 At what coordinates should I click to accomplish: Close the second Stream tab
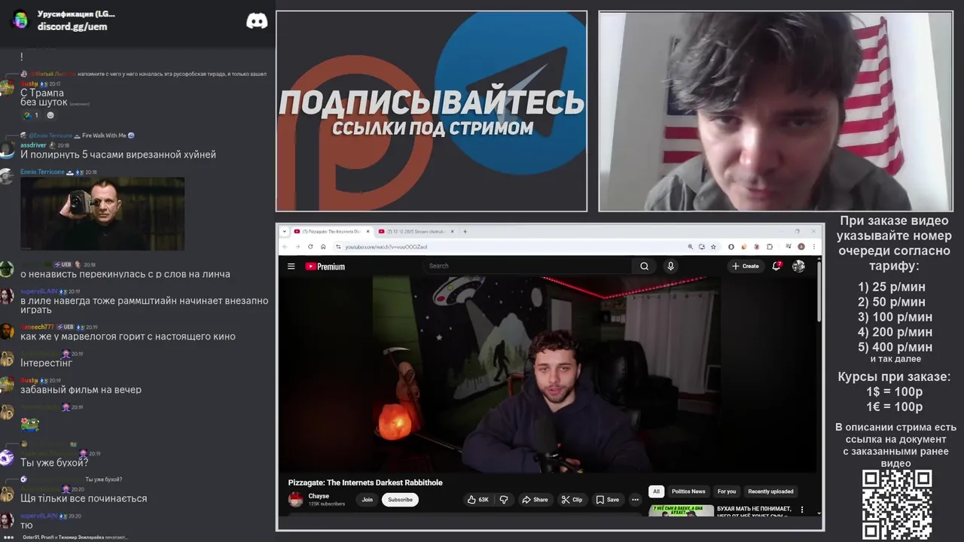(x=453, y=231)
